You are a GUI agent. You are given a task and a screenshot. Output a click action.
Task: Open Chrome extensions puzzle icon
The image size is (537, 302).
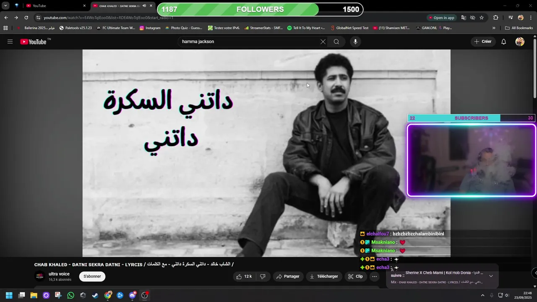[x=495, y=18]
